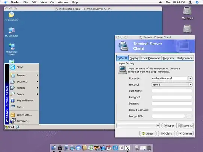Click the Disconnect icon in Start menu
Image resolution: width=203 pixels, height=152 pixels.
click(x=12, y=121)
